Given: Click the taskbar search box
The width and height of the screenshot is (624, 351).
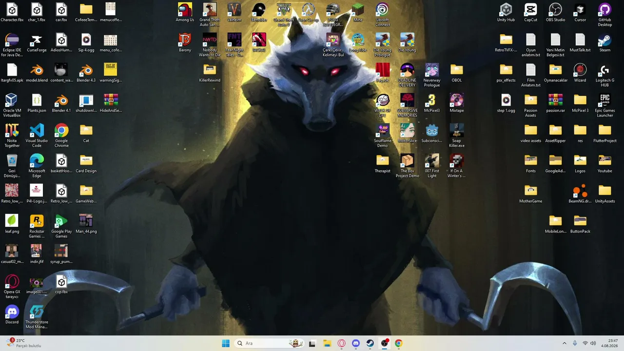Looking at the screenshot, I should 269,343.
